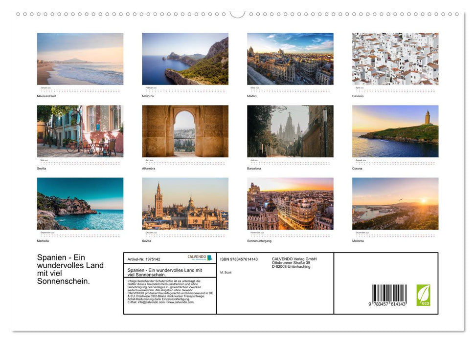Click the ISBN 9783457614143 number
Image resolution: width=475 pixels, height=342 pixels.
pyautogui.click(x=238, y=260)
